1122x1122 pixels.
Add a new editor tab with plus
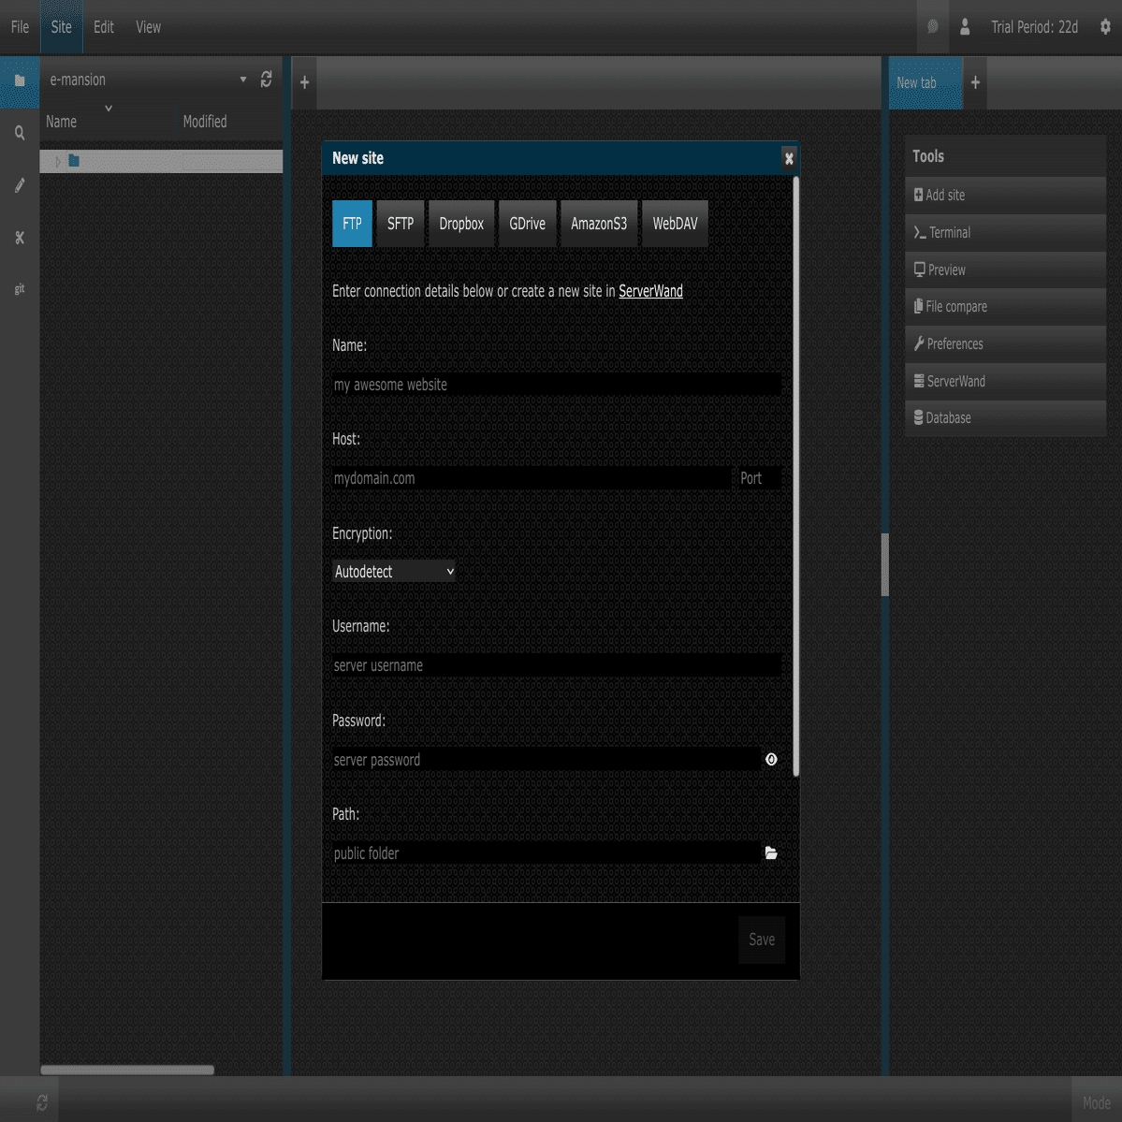point(304,83)
